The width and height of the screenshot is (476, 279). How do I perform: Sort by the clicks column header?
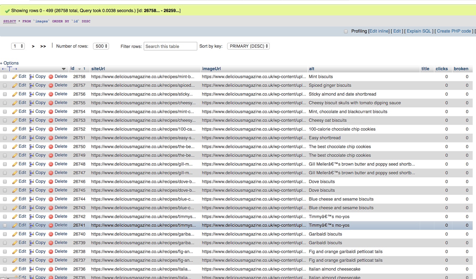(x=442, y=69)
